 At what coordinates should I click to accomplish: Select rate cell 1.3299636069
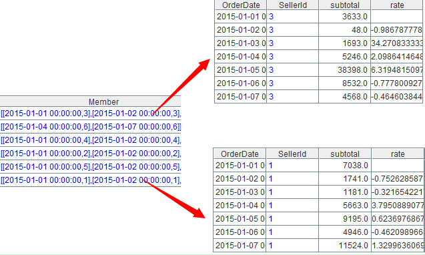click(x=398, y=245)
